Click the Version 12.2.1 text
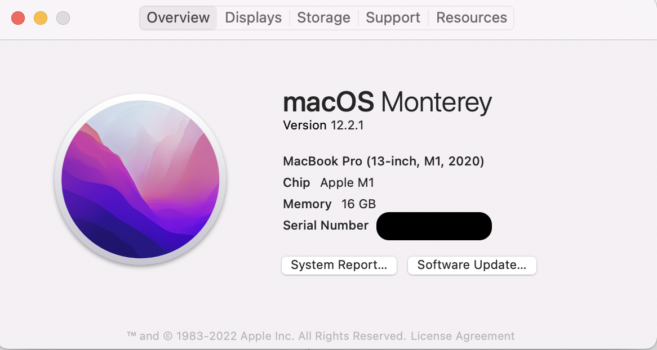Image resolution: width=657 pixels, height=350 pixels. pyautogui.click(x=323, y=125)
